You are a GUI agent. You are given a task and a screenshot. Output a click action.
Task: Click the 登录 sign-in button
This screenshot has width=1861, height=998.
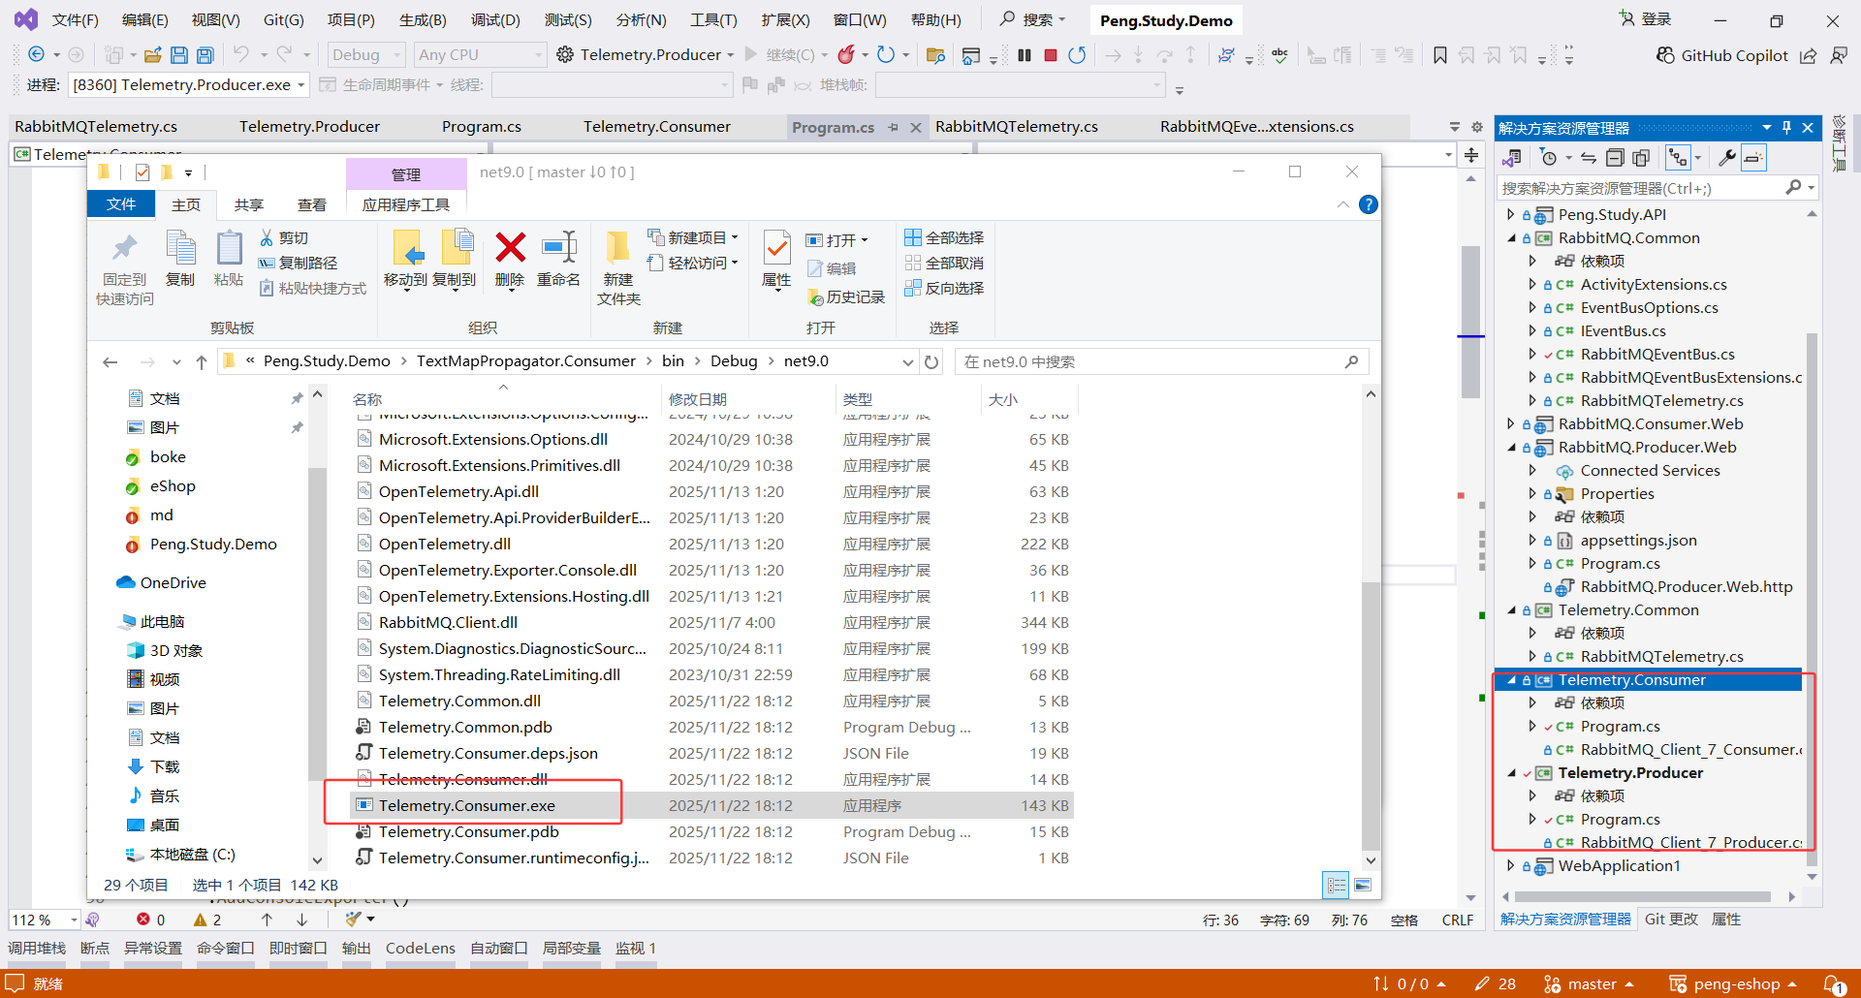[x=1645, y=19]
